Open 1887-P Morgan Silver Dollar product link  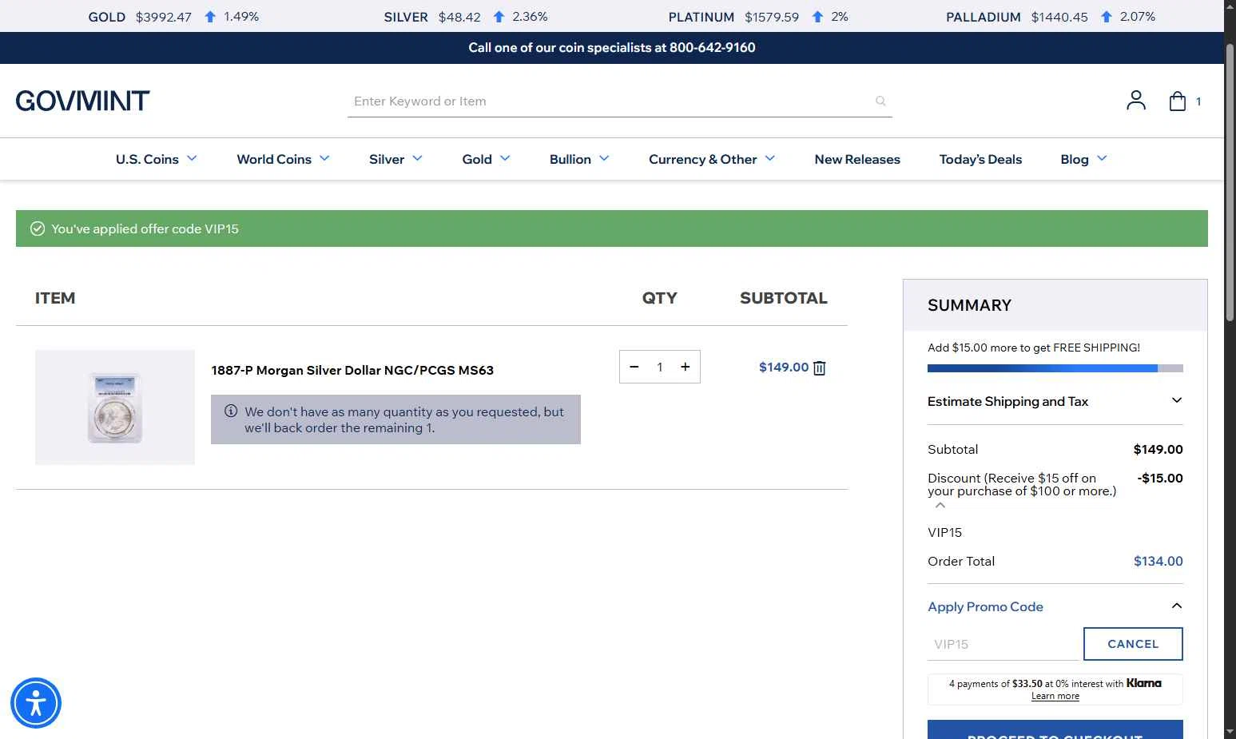[x=352, y=370]
